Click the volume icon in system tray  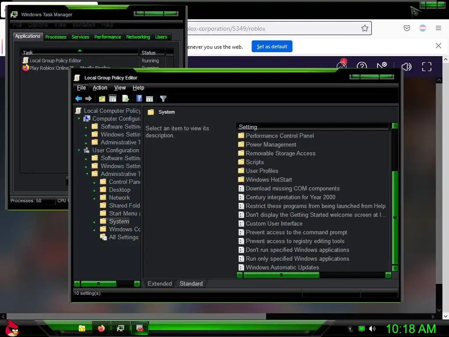coord(372,329)
